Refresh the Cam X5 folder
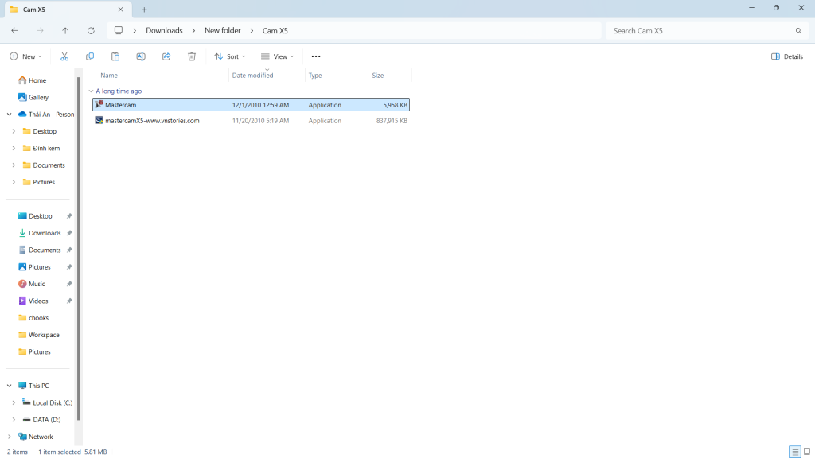Viewport: 815px width, 458px height. coord(91,31)
